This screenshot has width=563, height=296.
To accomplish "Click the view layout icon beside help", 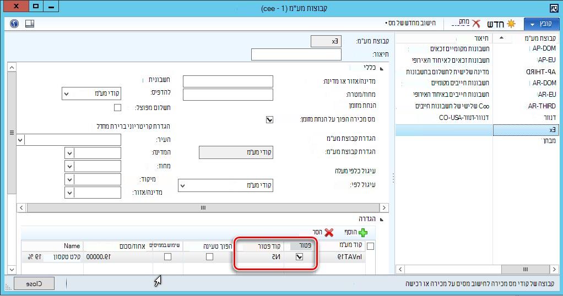I will point(30,24).
